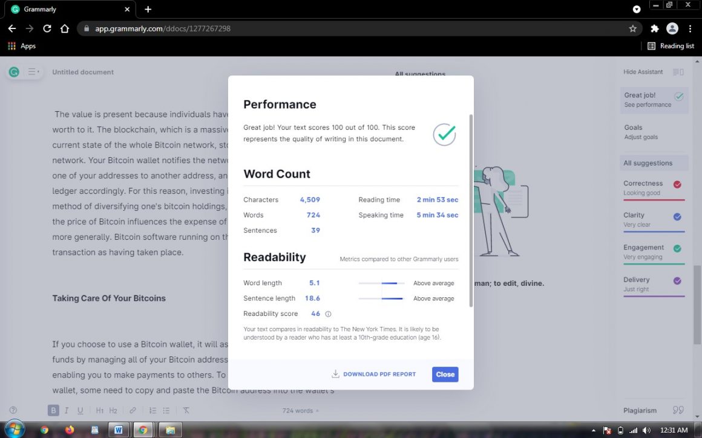702x438 pixels.
Task: Open the editor hamburger menu dropdown
Action: click(33, 72)
